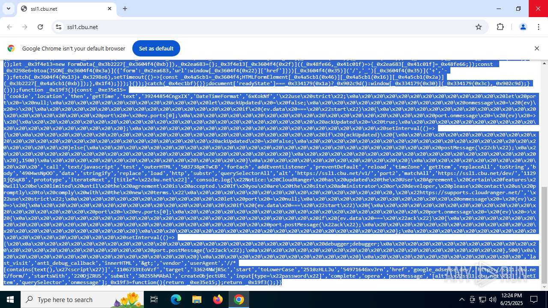This screenshot has width=548, height=308.
Task: Click 'querySelectorAll' string in the code
Action: click(244, 173)
